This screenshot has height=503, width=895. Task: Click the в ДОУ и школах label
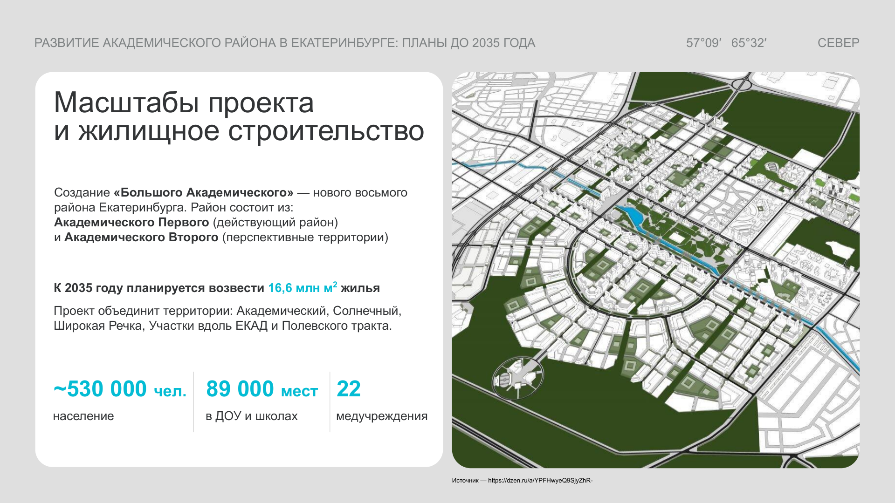[251, 416]
